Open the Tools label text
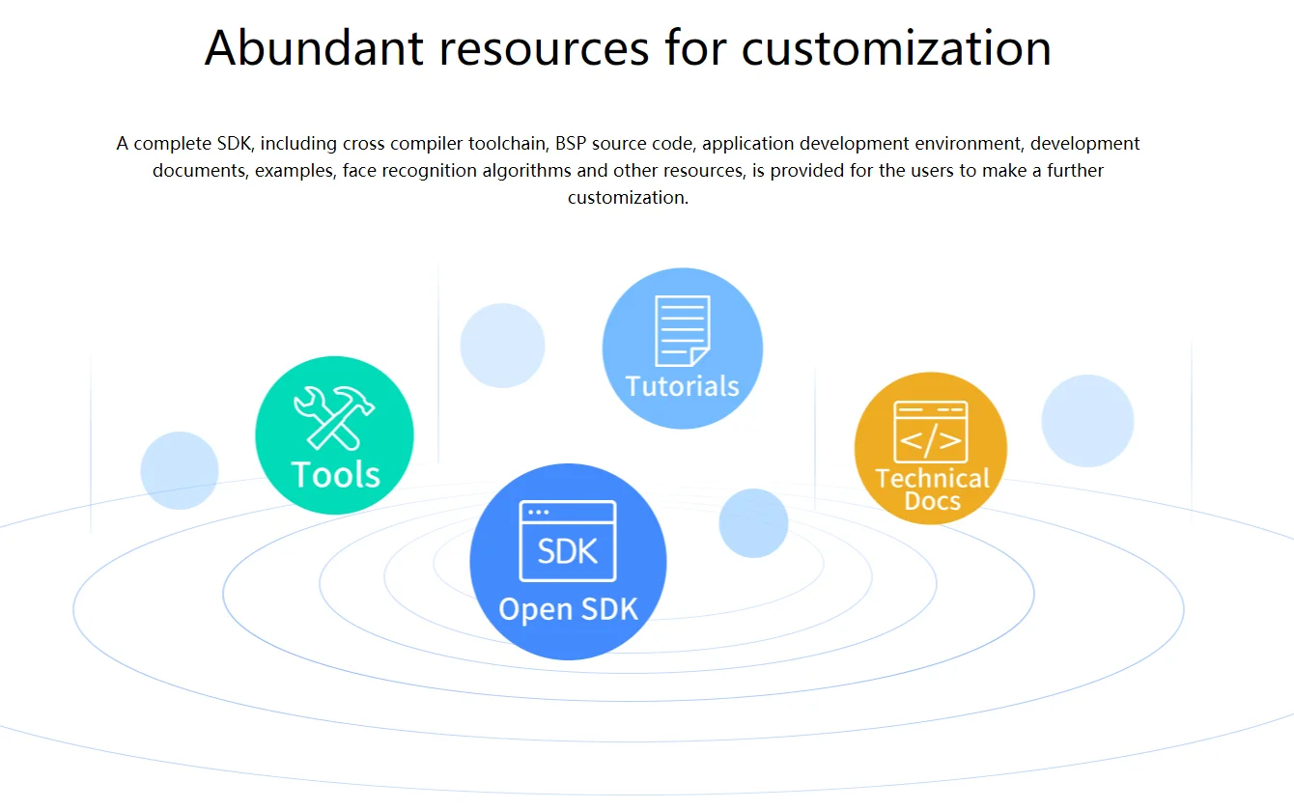Screen dimensions: 1294x810 pos(335,475)
